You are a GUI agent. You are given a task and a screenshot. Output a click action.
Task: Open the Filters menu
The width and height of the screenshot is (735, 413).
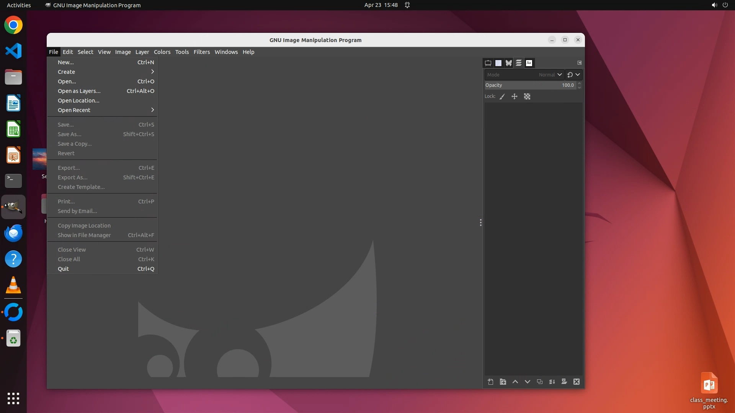[x=201, y=52]
